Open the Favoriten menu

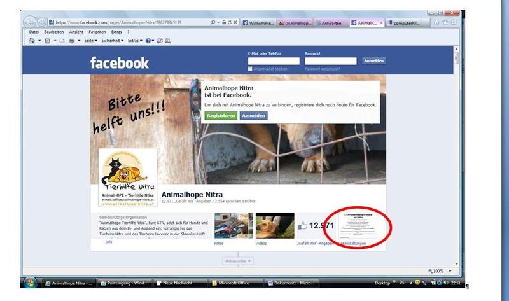click(x=97, y=32)
